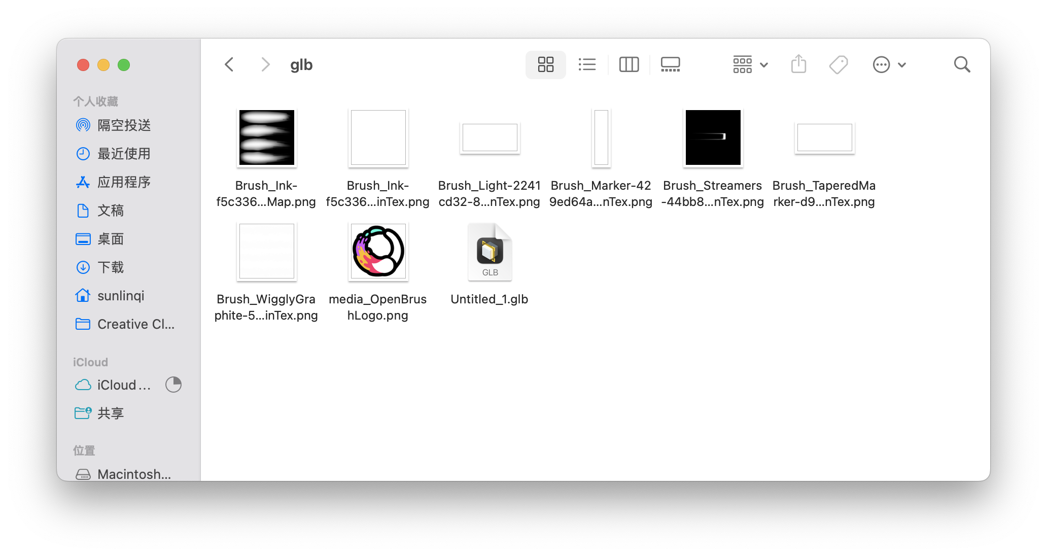Open media_OpenBrushLogo.png thumbnail

click(x=377, y=252)
